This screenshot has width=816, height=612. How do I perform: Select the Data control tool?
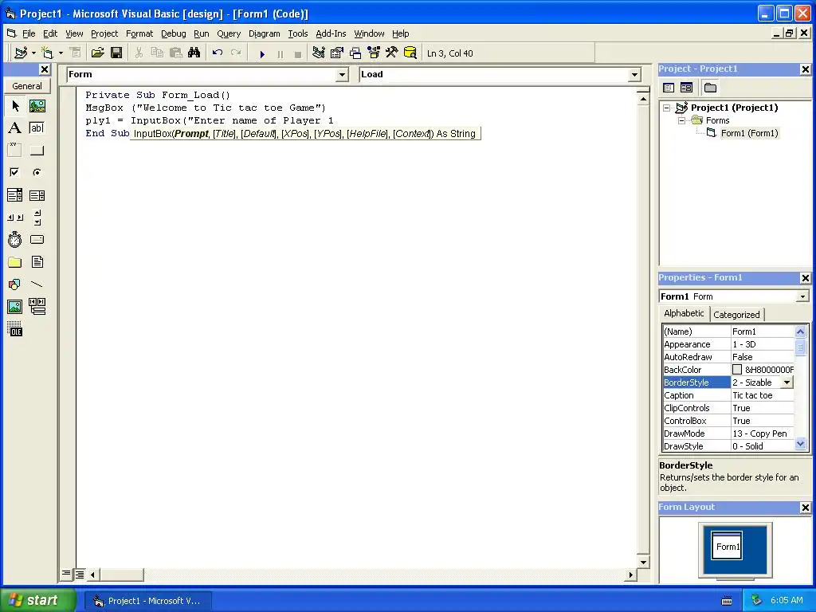pos(37,307)
